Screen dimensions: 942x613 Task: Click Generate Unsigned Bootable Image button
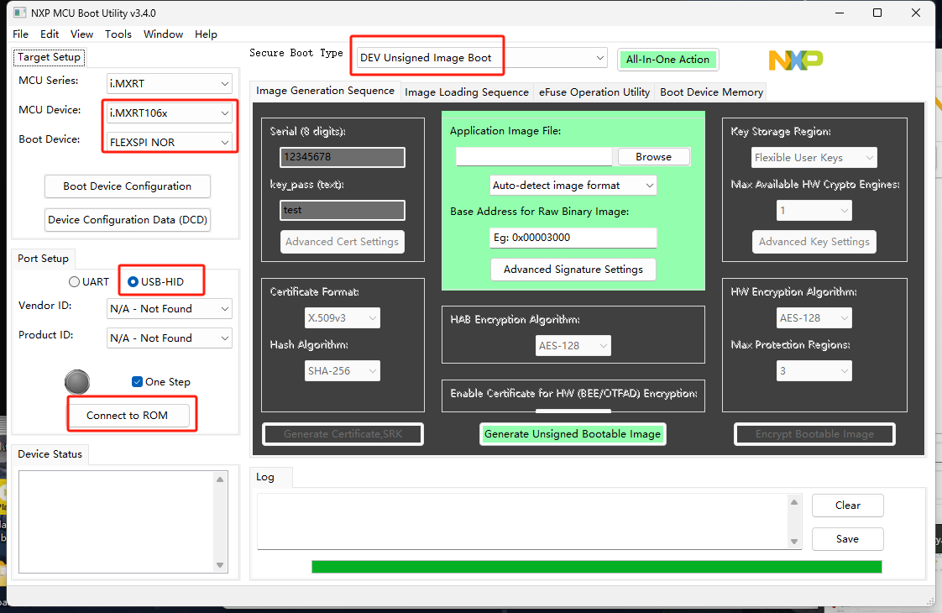coord(573,434)
